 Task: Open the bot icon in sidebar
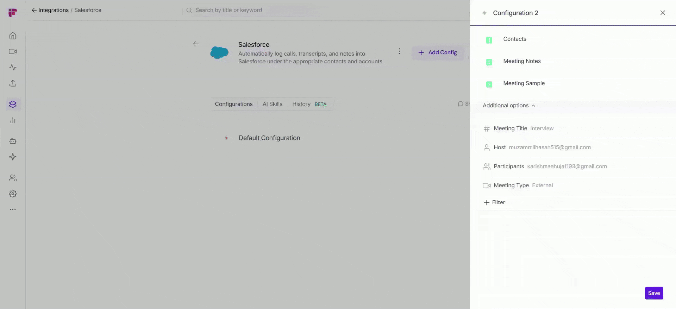click(13, 141)
